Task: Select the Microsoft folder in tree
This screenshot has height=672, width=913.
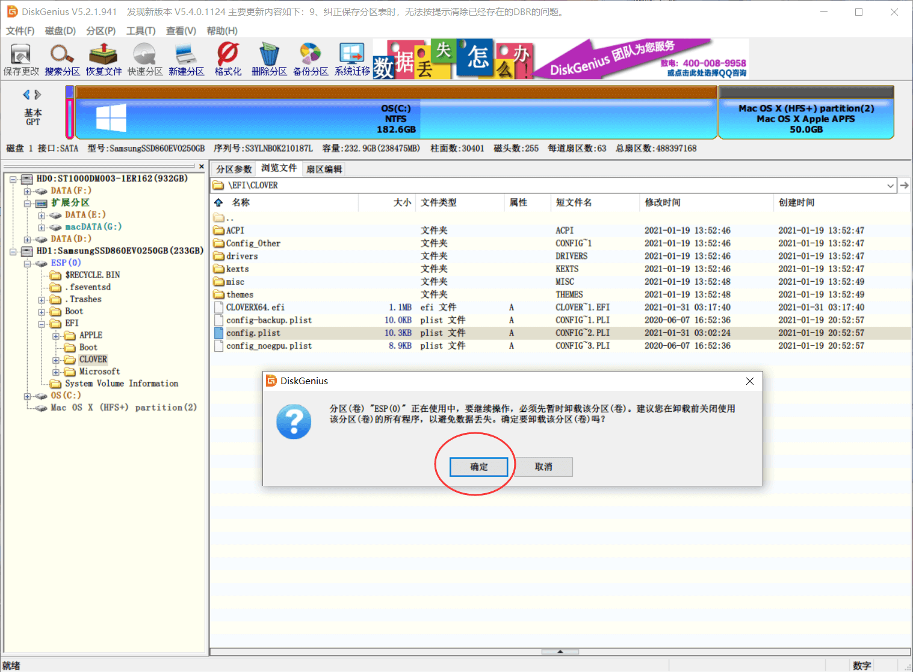Action: pos(99,372)
